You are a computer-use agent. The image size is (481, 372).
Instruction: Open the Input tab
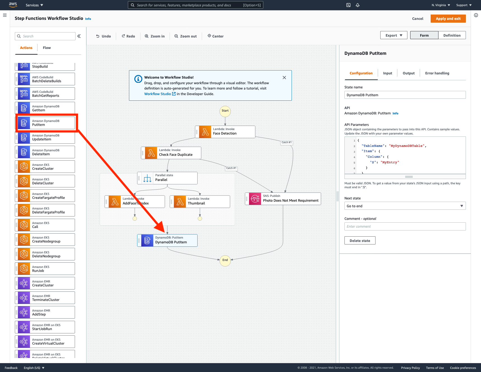pos(388,73)
